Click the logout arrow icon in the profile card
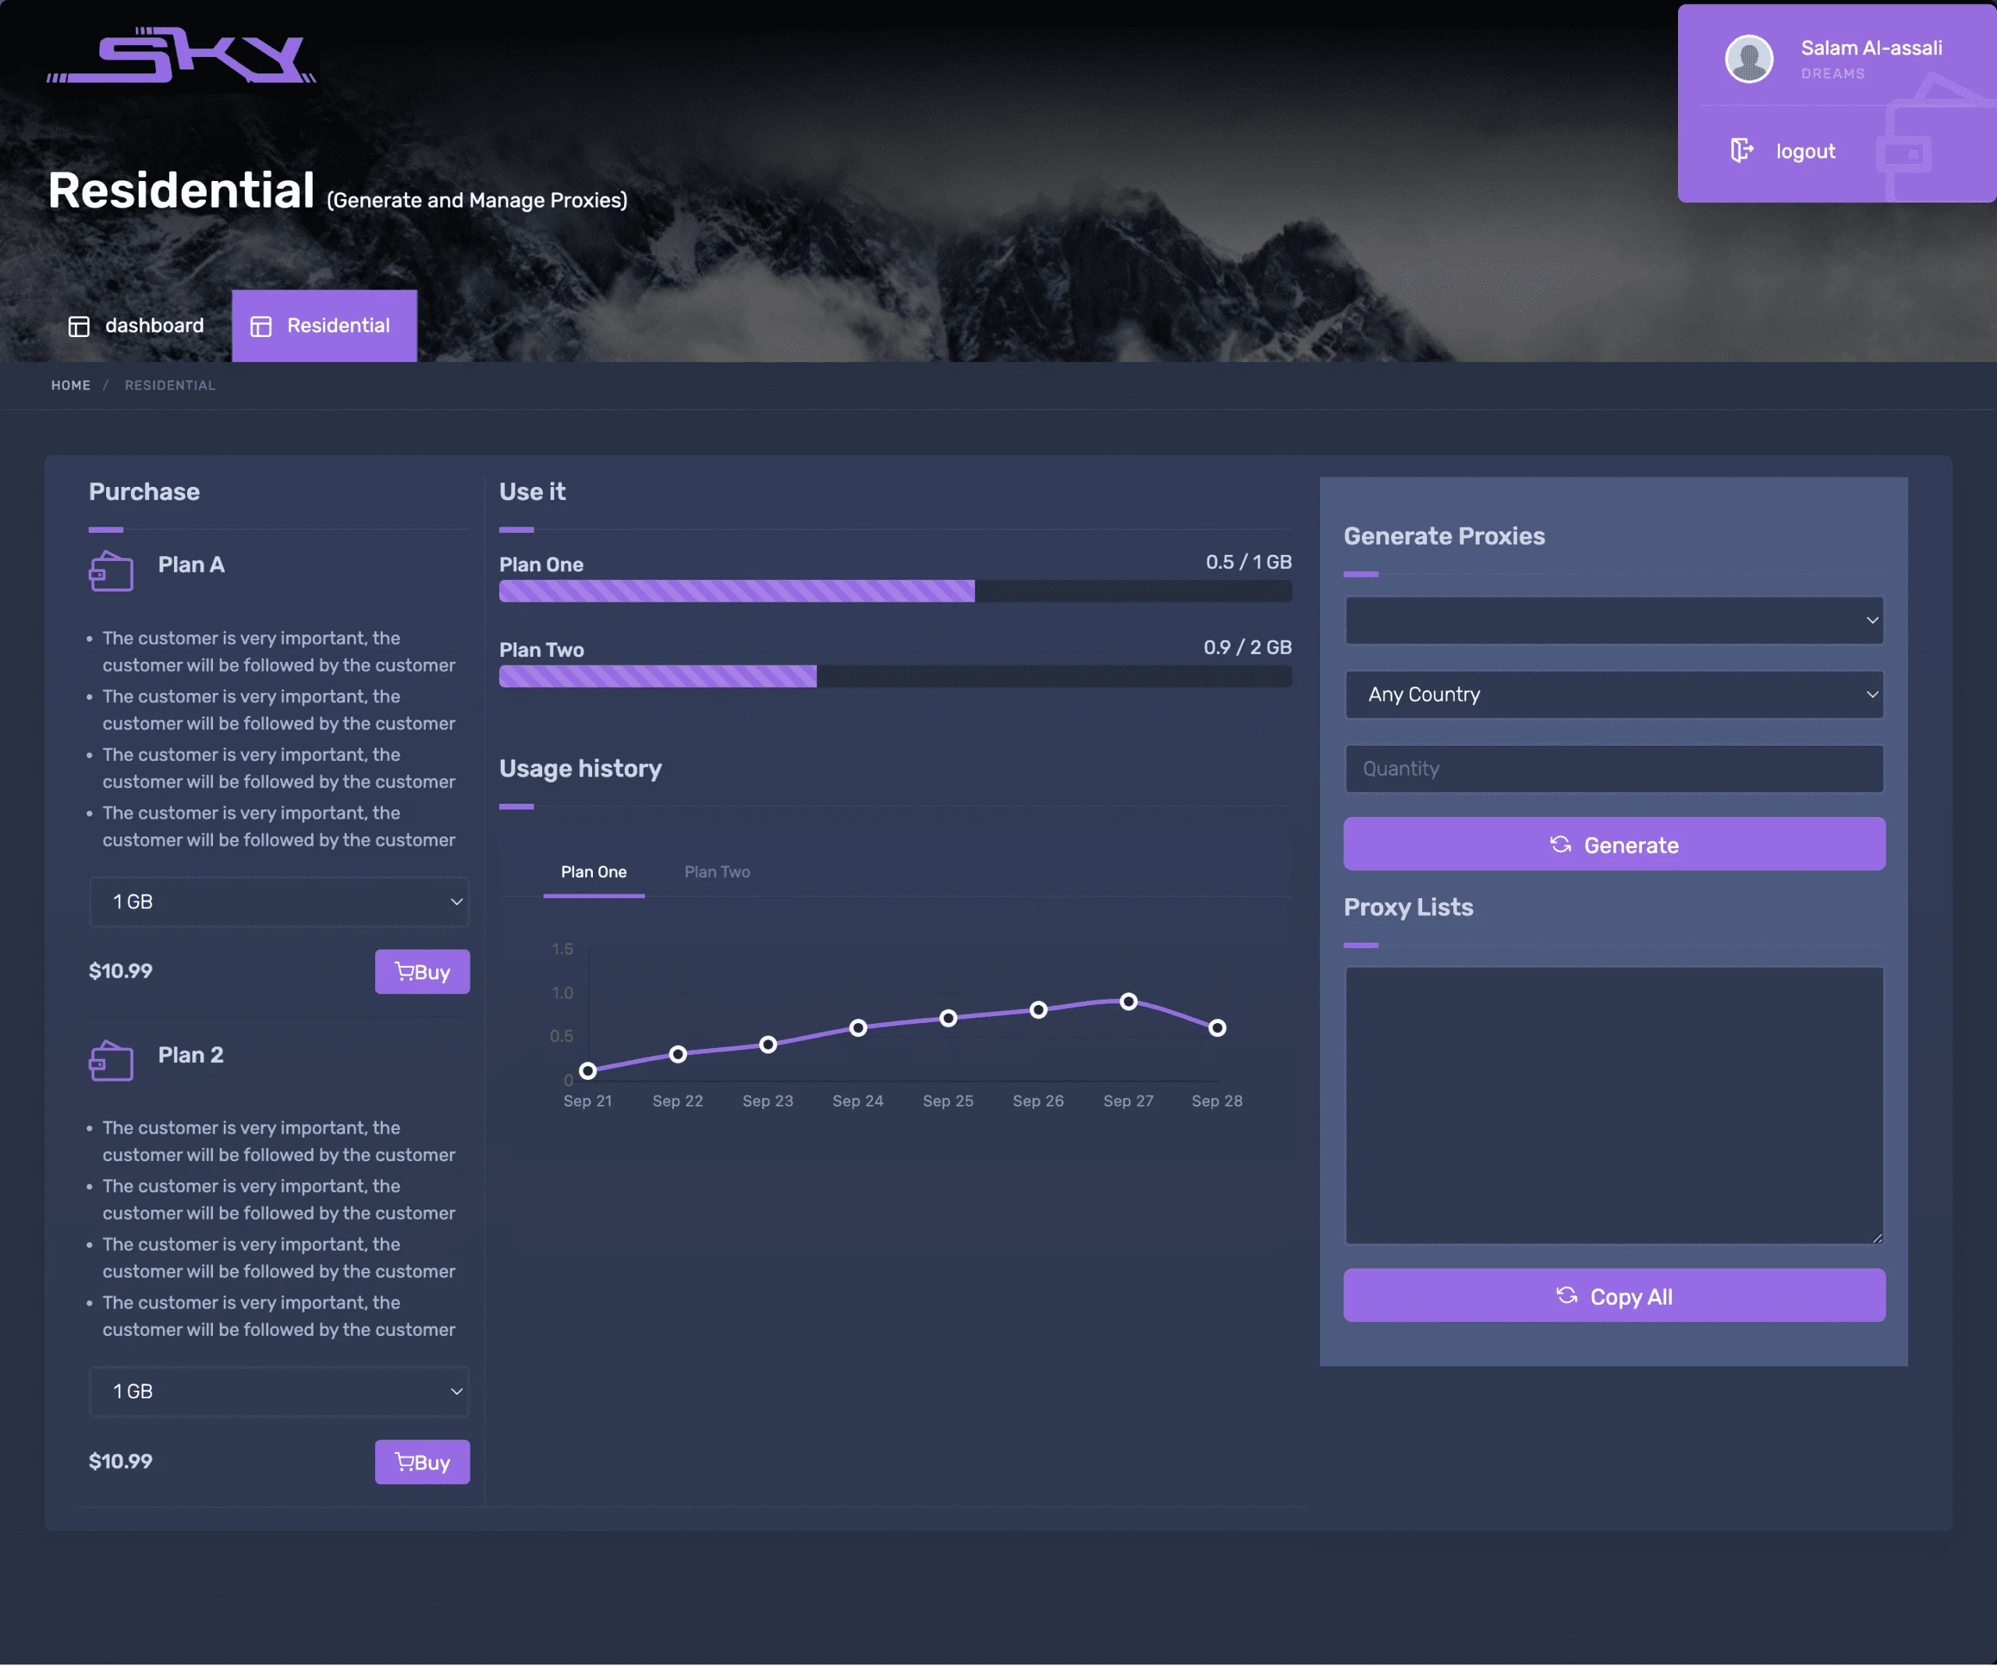This screenshot has height=1666, width=1997. click(x=1742, y=151)
